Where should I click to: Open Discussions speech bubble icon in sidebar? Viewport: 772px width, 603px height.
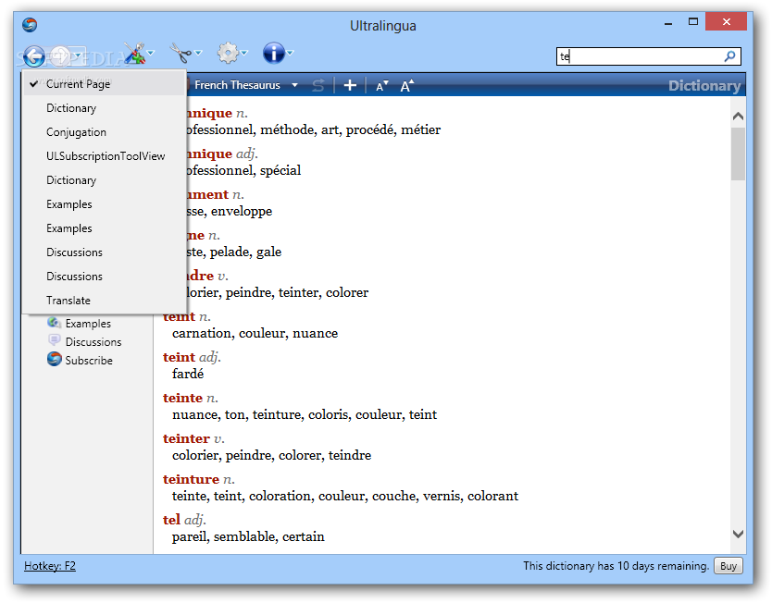pos(54,340)
